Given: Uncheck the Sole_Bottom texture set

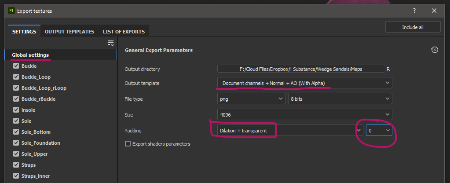Looking at the screenshot, I should click(x=17, y=132).
